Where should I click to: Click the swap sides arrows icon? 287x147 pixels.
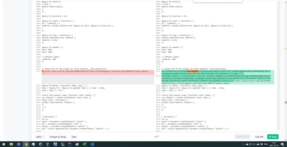click(x=156, y=137)
